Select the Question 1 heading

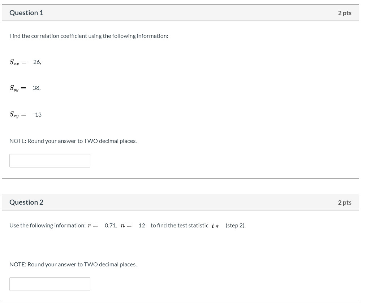click(x=26, y=13)
